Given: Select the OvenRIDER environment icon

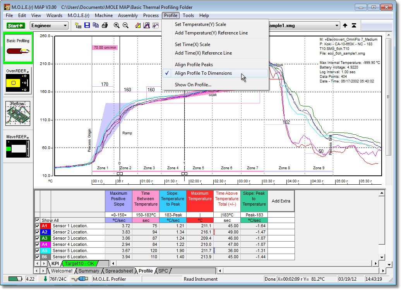Looking at the screenshot, I should click(x=18, y=81).
